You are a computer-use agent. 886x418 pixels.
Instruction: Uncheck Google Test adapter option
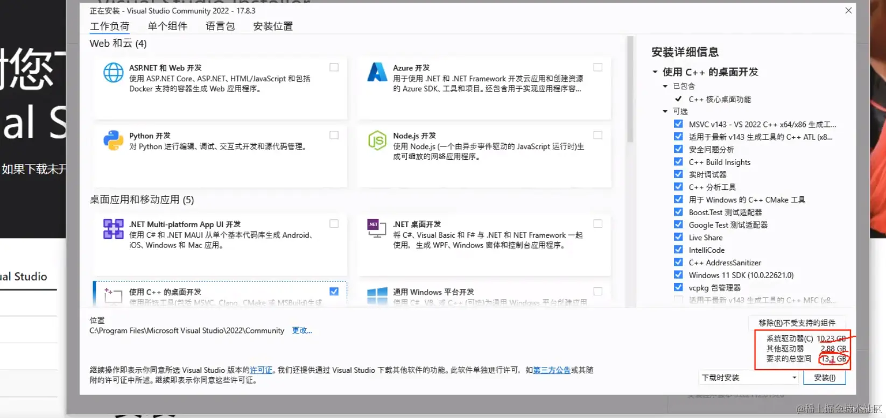pos(678,224)
